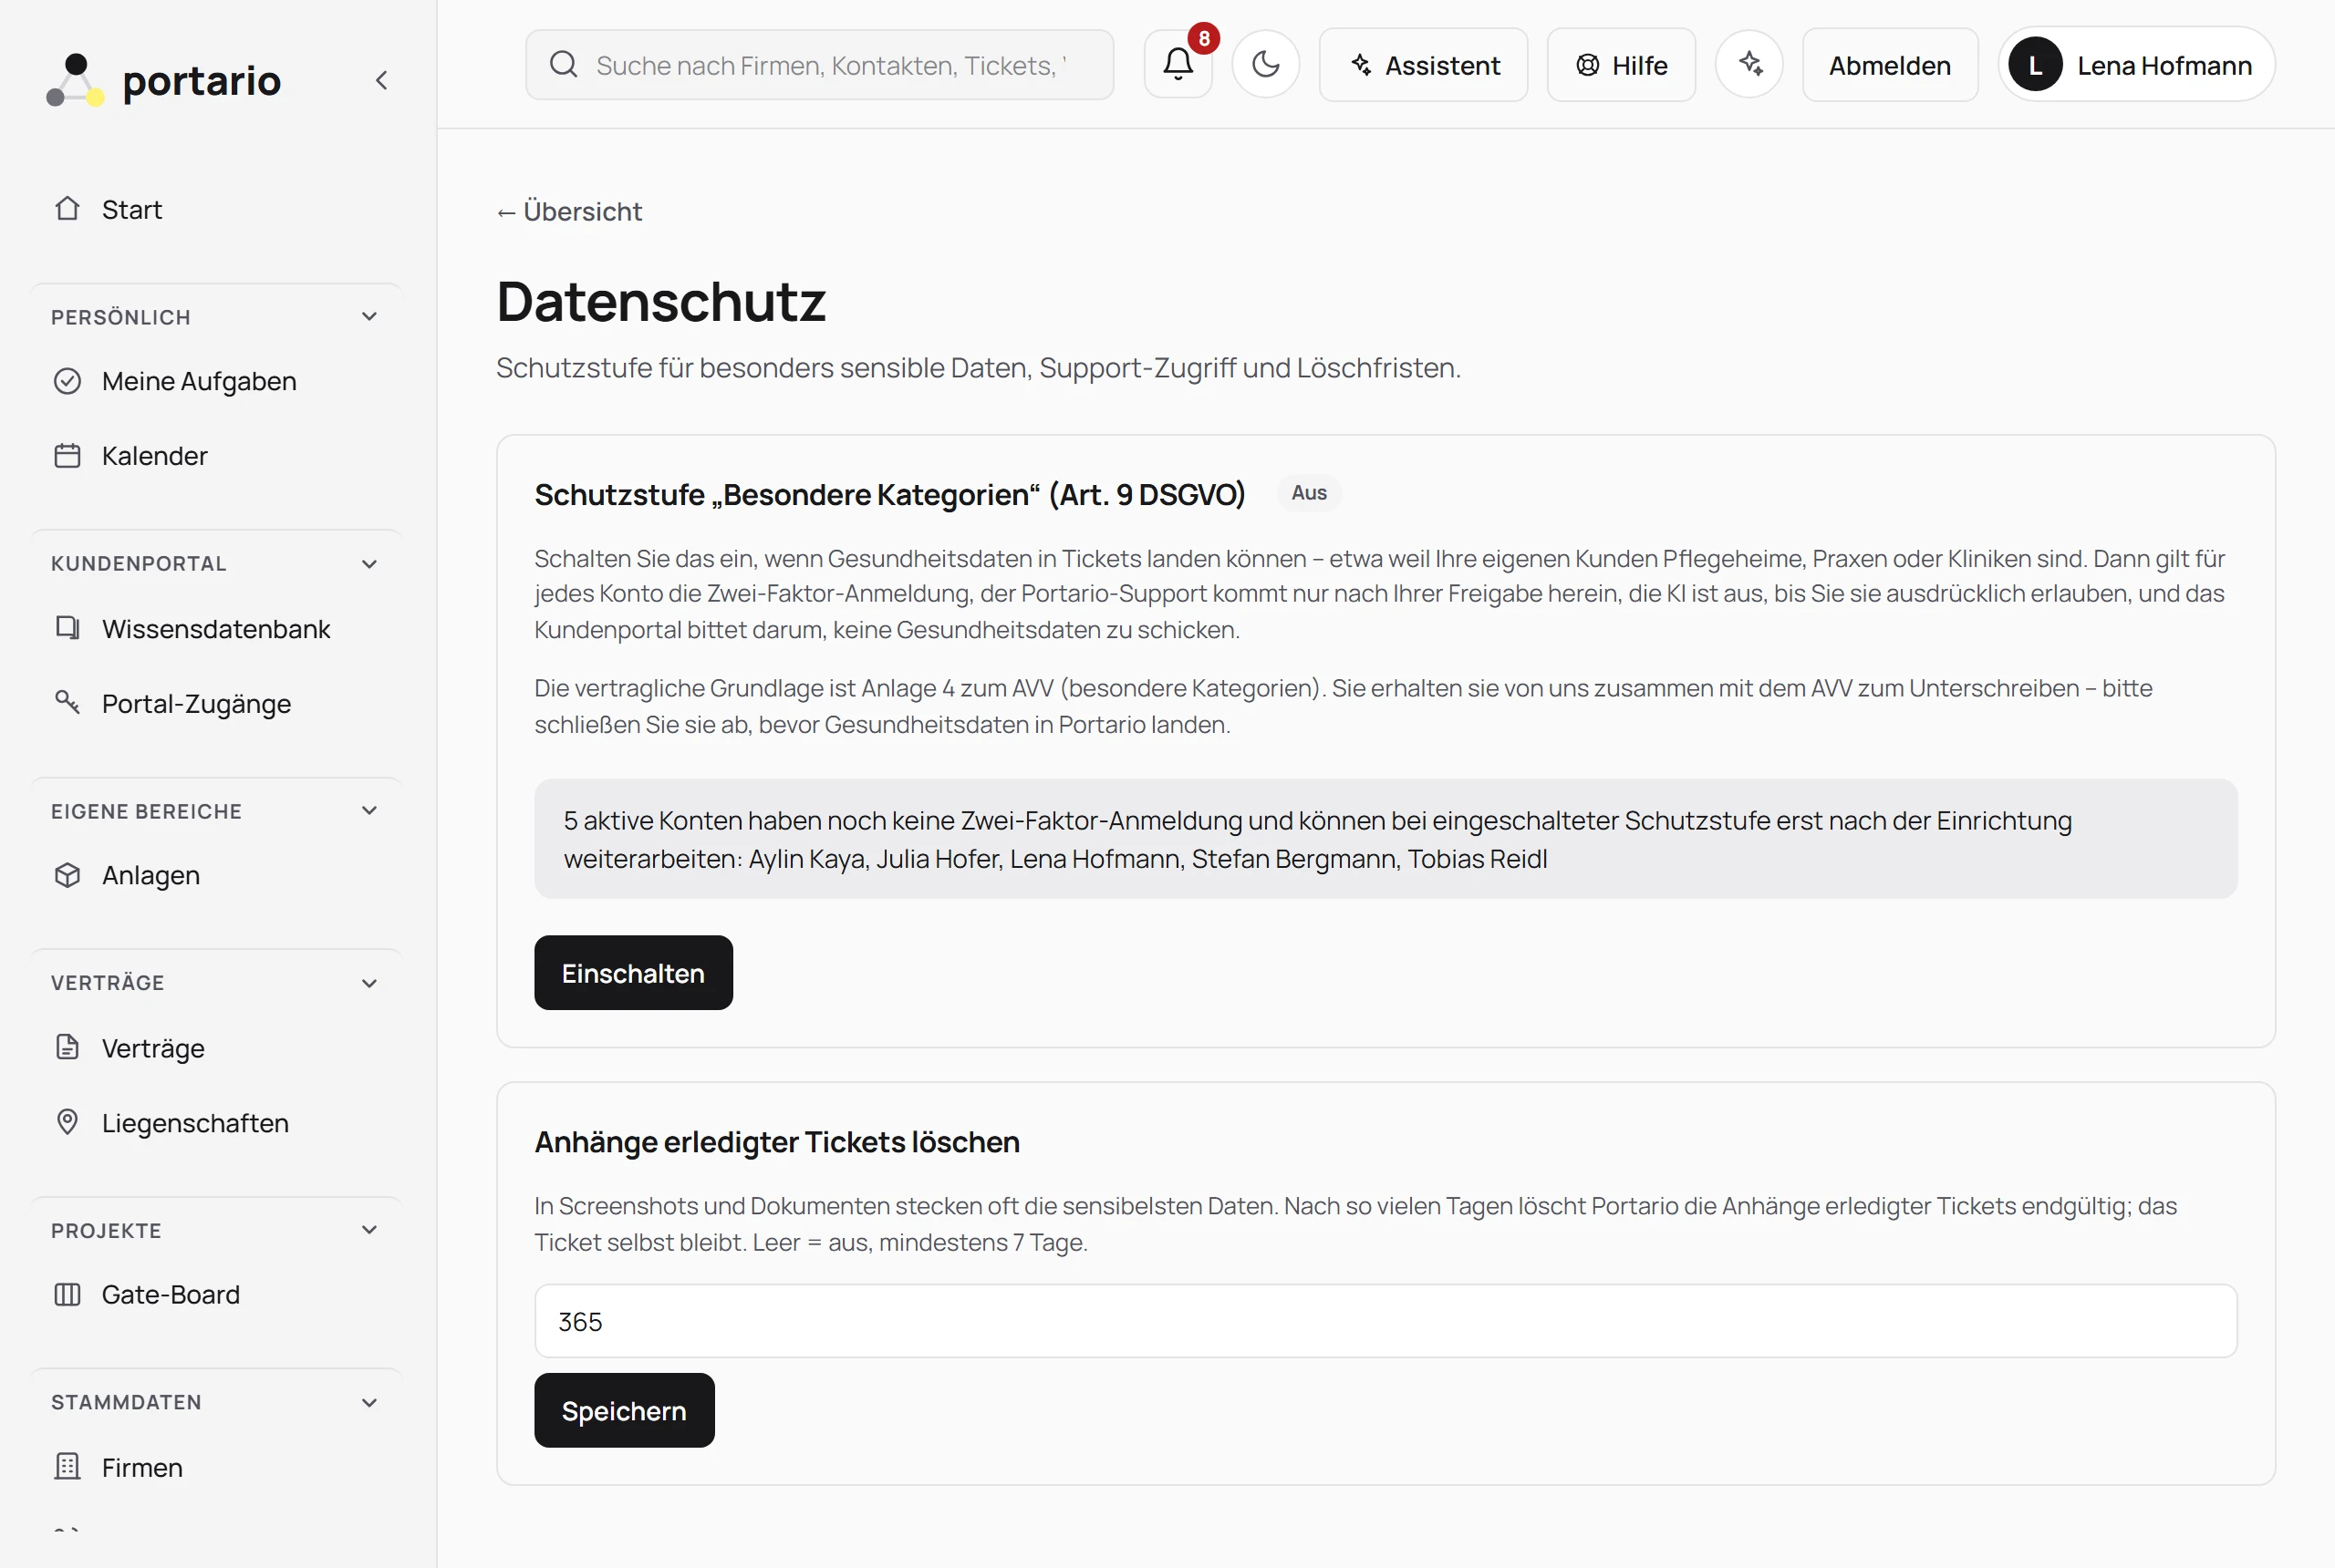
Task: Collapse the PERSÖNLICH section
Action: click(x=369, y=317)
